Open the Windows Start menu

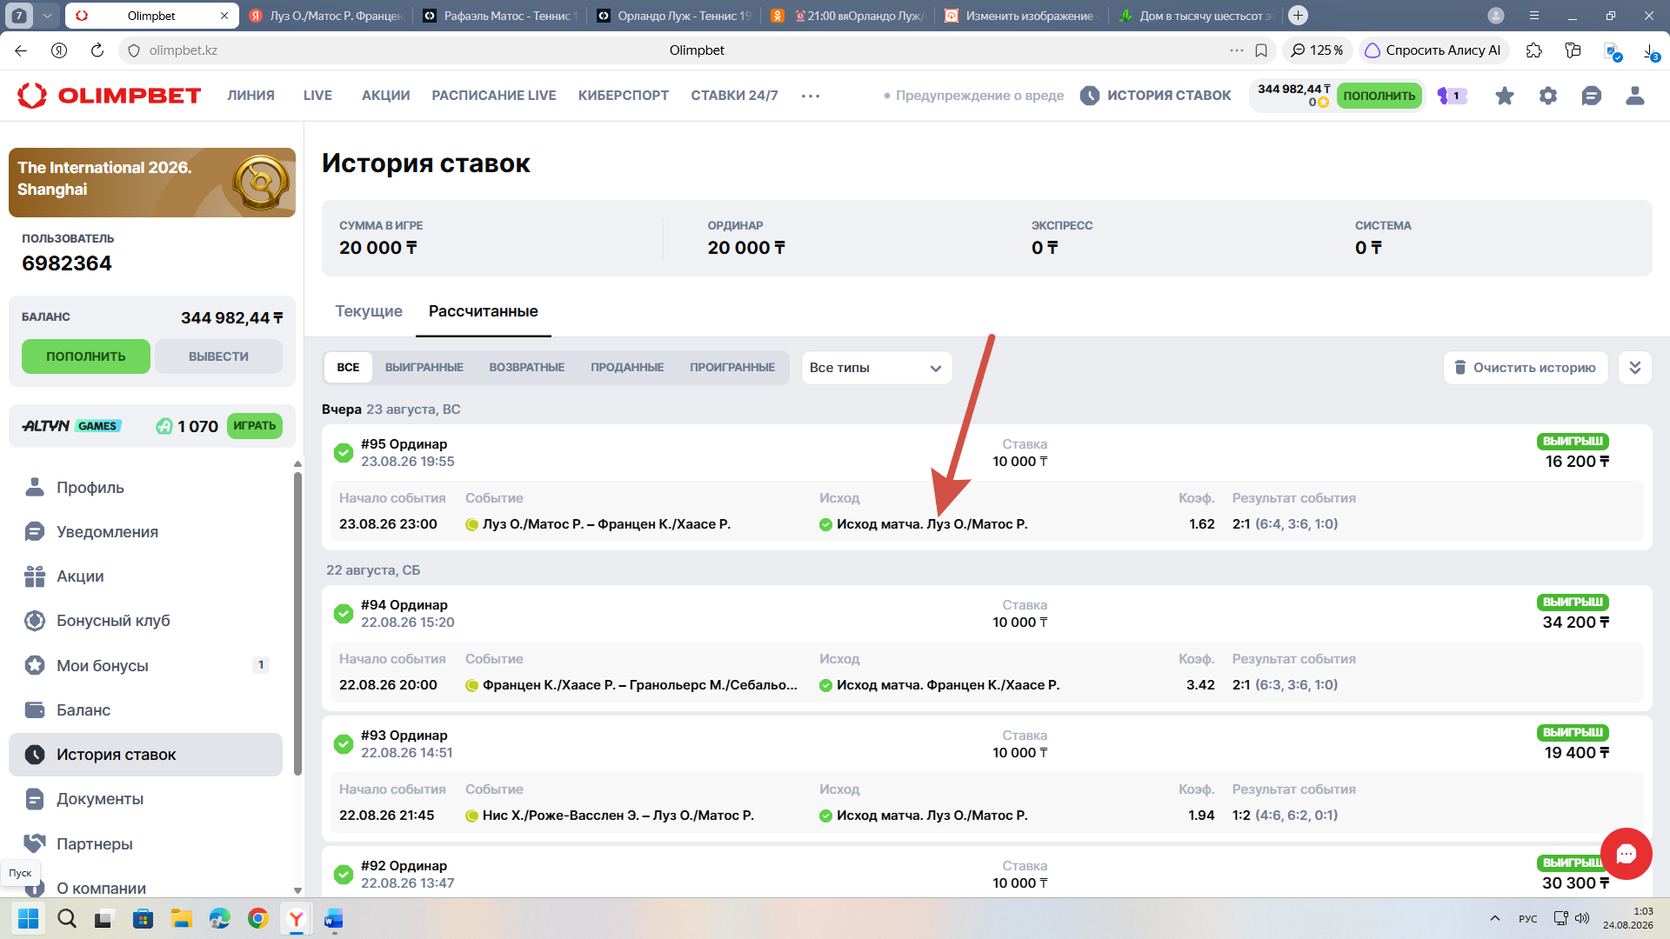click(x=28, y=918)
